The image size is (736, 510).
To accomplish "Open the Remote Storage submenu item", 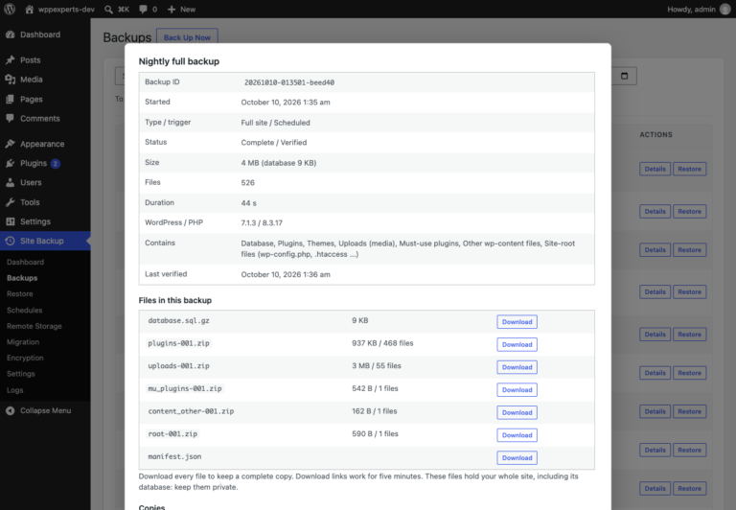I will (x=34, y=326).
